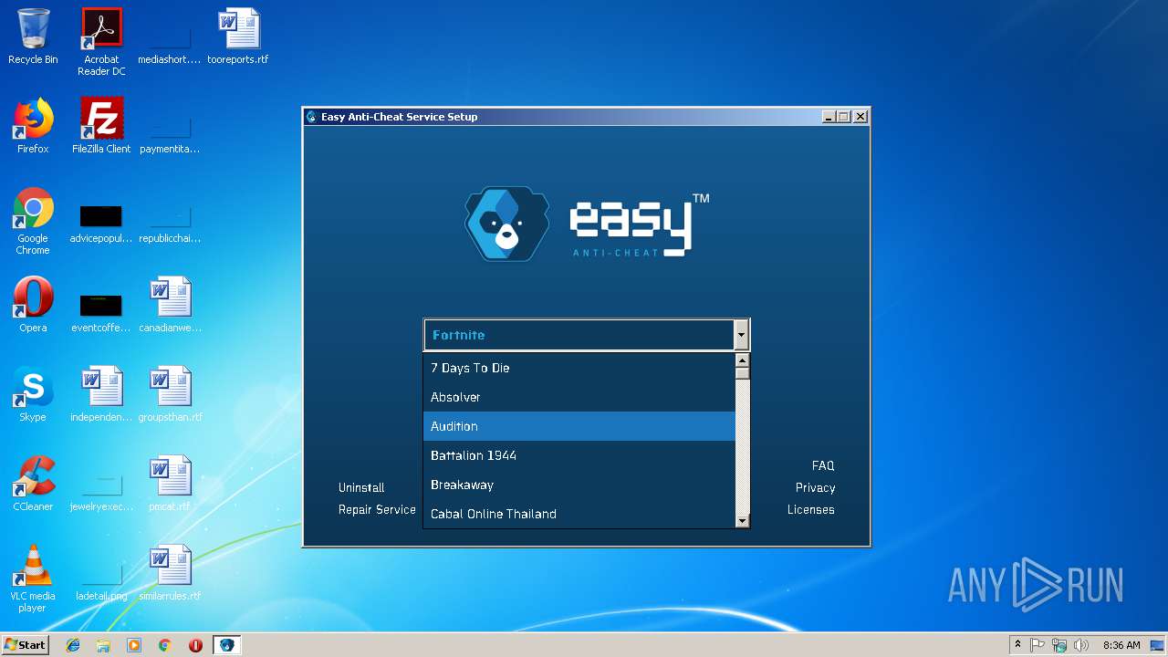
Task: Launch Acrobat Reader DC shortcut
Action: (x=101, y=42)
